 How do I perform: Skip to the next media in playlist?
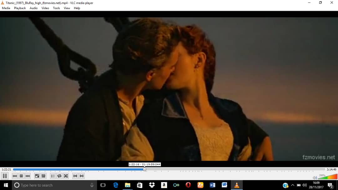28,176
